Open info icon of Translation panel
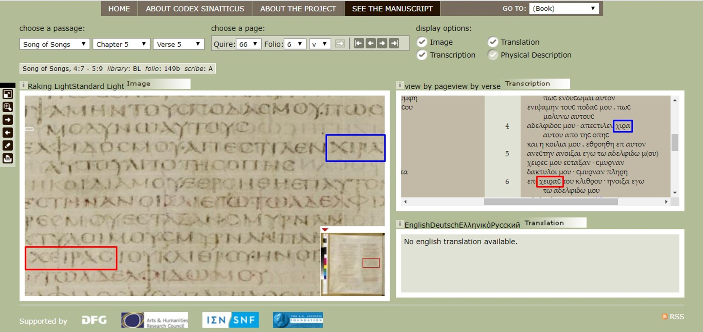The width and height of the screenshot is (703, 332). click(400, 224)
